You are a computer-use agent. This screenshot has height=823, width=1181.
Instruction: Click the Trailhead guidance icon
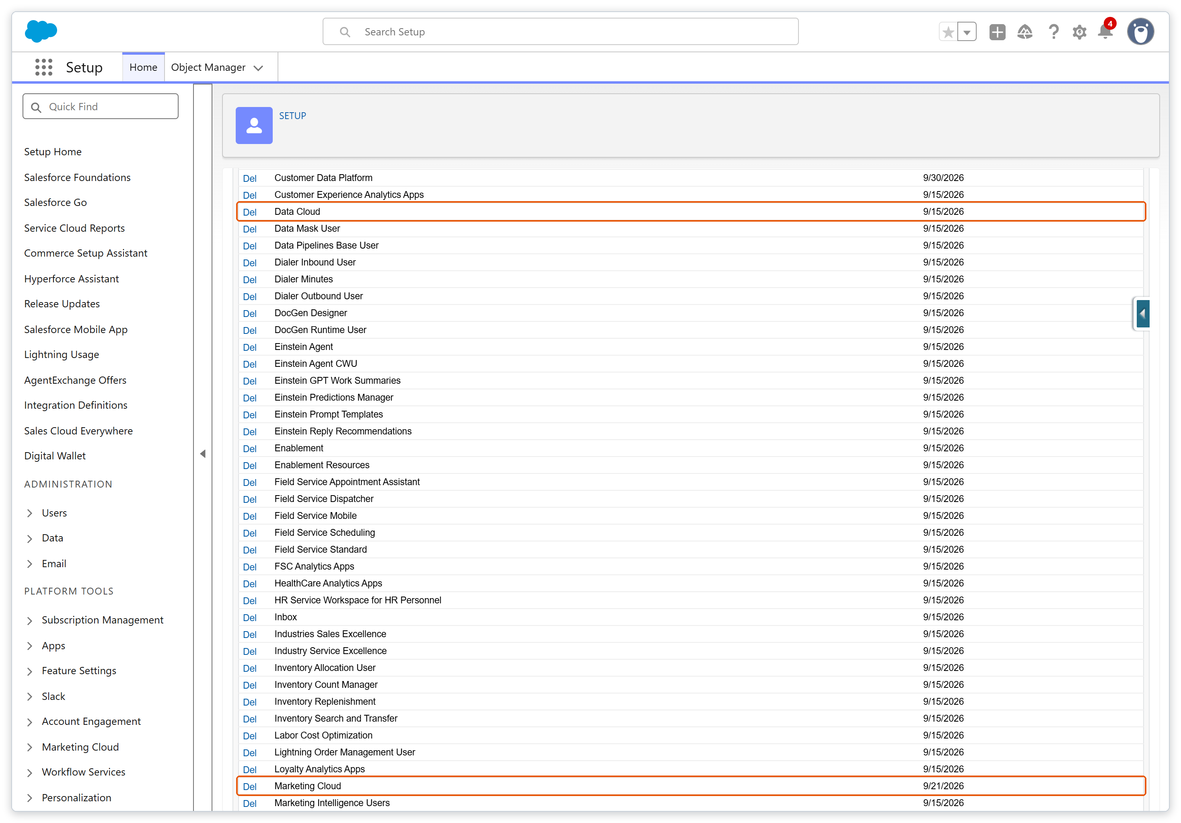coord(1025,32)
